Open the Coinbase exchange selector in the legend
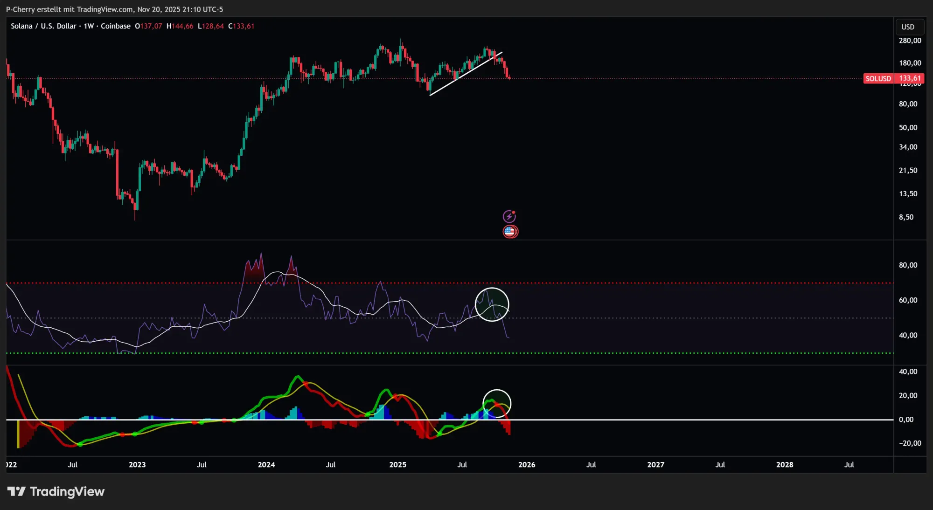The height and width of the screenshot is (510, 933). point(116,26)
